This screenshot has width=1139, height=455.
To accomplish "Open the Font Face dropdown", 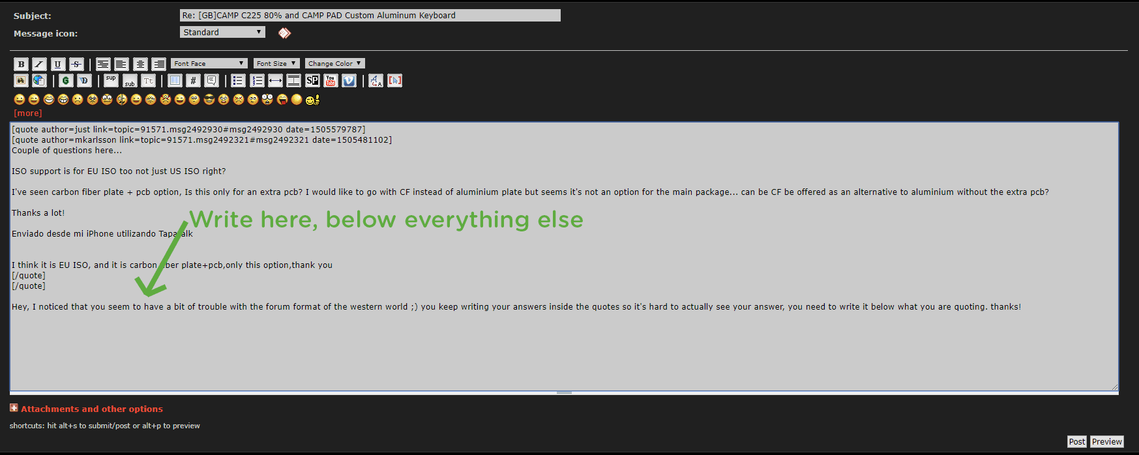I will coord(209,63).
